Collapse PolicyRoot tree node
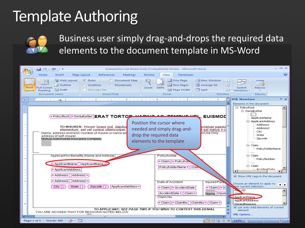Screen dimensions: 305x228 [237, 107]
